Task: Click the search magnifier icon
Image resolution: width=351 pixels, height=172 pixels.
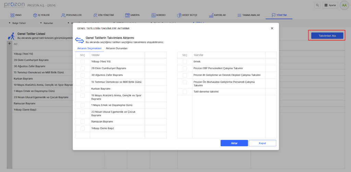Action: [318, 5]
